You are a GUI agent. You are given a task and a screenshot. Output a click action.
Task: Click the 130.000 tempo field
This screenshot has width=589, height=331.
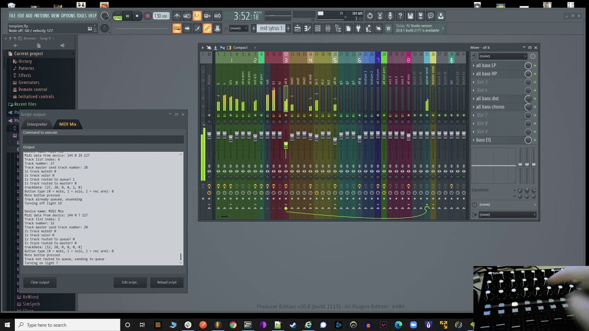(161, 16)
